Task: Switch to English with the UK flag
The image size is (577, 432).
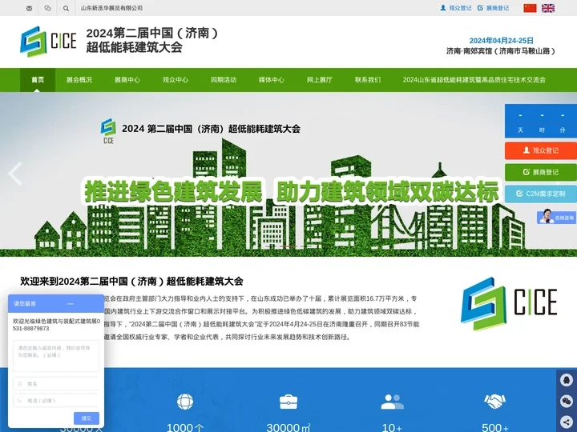Action: 548,8
